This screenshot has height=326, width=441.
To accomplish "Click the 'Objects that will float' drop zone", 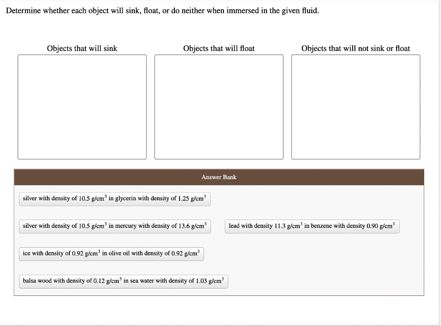I will pyautogui.click(x=219, y=106).
